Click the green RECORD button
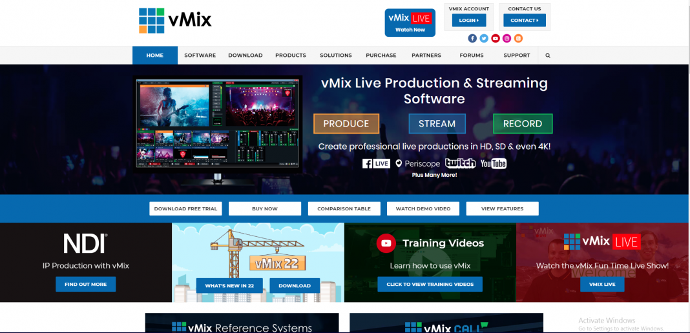Viewport: 690px width, 333px height. tap(523, 123)
